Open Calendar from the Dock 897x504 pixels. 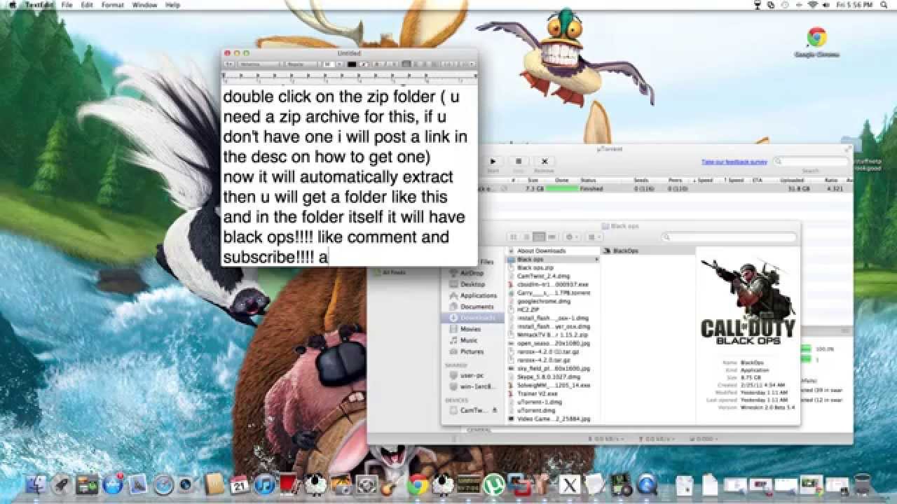[x=239, y=484]
